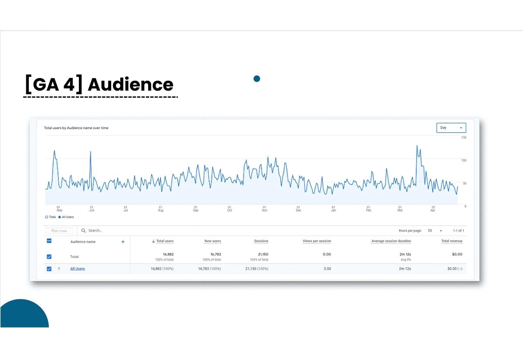The width and height of the screenshot is (523, 349).
Task: Sort by the Total revenue column
Action: tap(452, 241)
